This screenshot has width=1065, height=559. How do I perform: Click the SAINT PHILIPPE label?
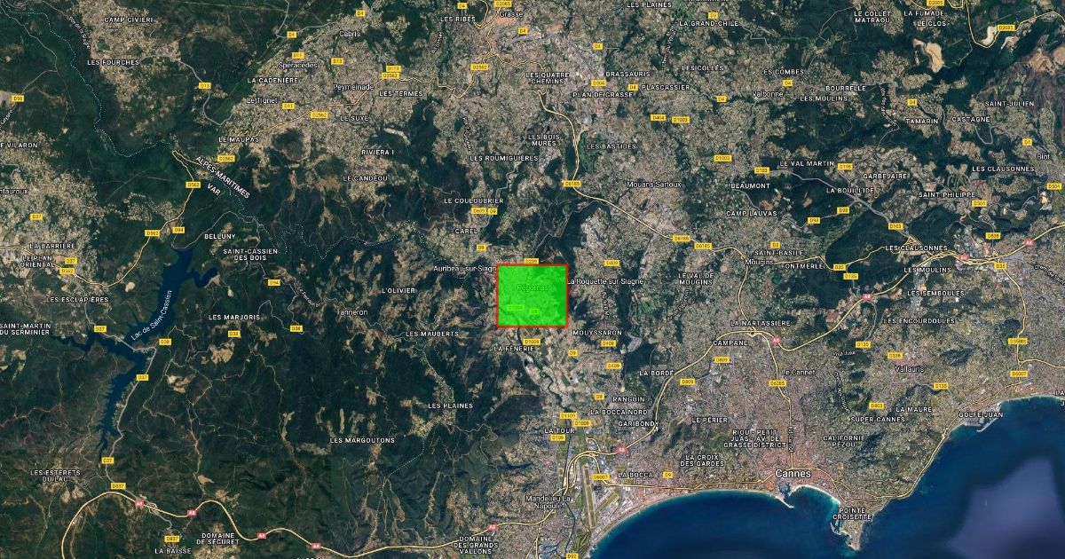coord(946,194)
